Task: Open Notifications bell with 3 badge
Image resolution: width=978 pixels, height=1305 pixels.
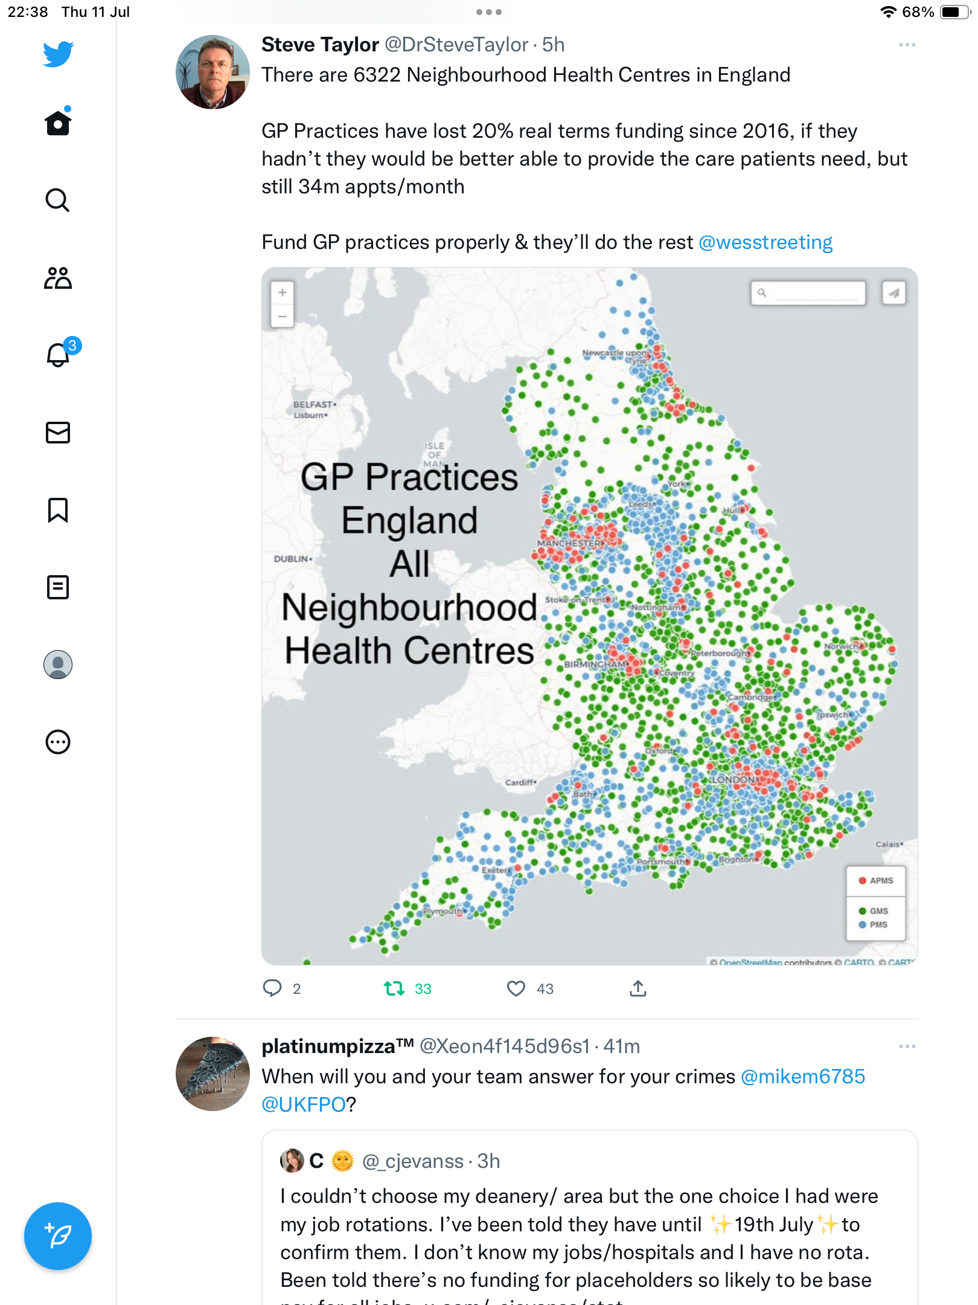Action: (58, 355)
